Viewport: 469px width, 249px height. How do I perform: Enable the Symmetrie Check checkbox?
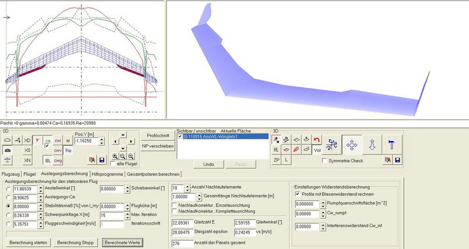[326, 160]
